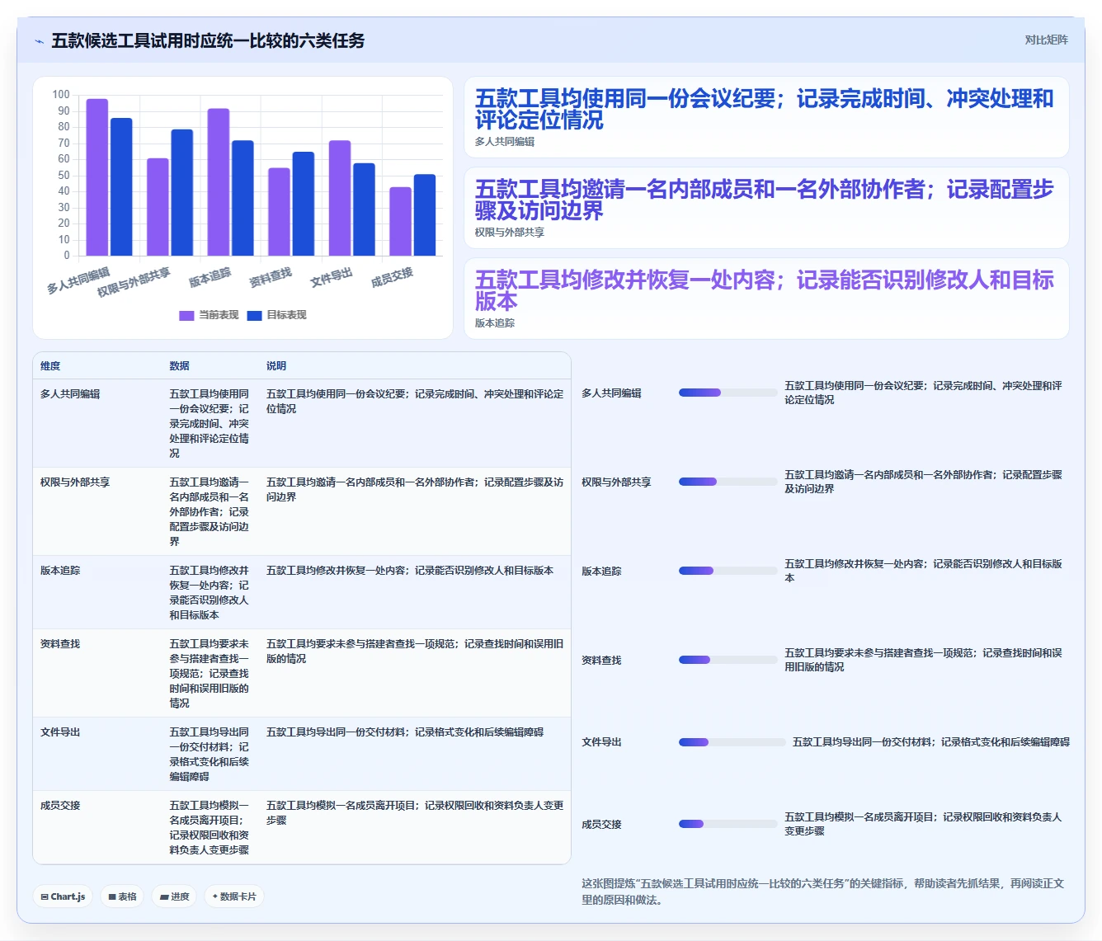Click the purple bar for 成员交接
Screen dimensions: 1102x941
coord(400,221)
